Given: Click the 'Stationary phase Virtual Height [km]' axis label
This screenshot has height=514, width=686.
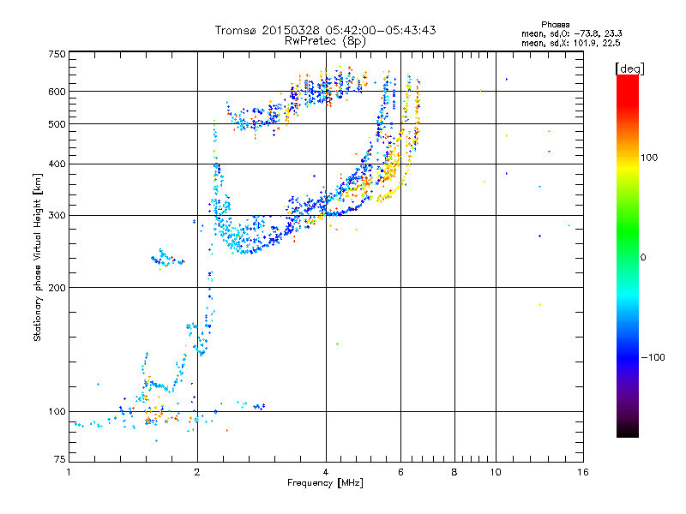Looking at the screenshot, I should [x=38, y=258].
